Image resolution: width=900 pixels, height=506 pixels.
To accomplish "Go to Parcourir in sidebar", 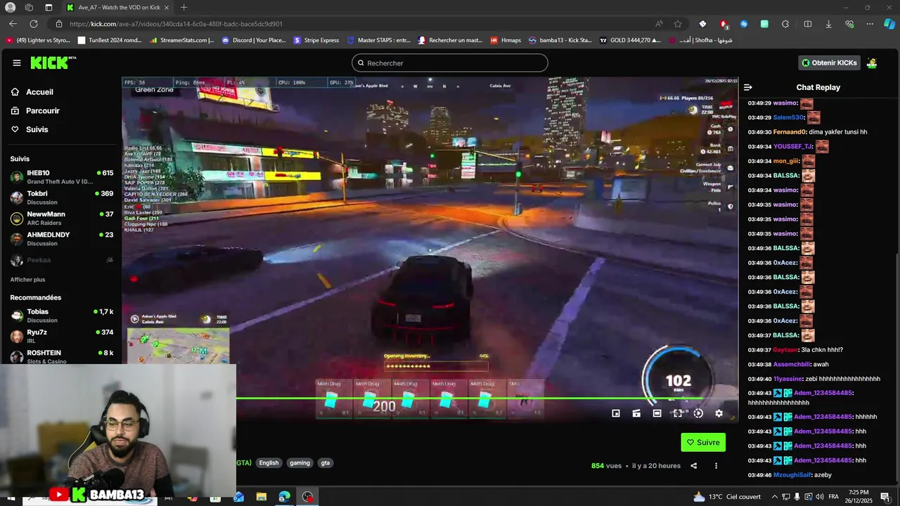I will coord(42,110).
